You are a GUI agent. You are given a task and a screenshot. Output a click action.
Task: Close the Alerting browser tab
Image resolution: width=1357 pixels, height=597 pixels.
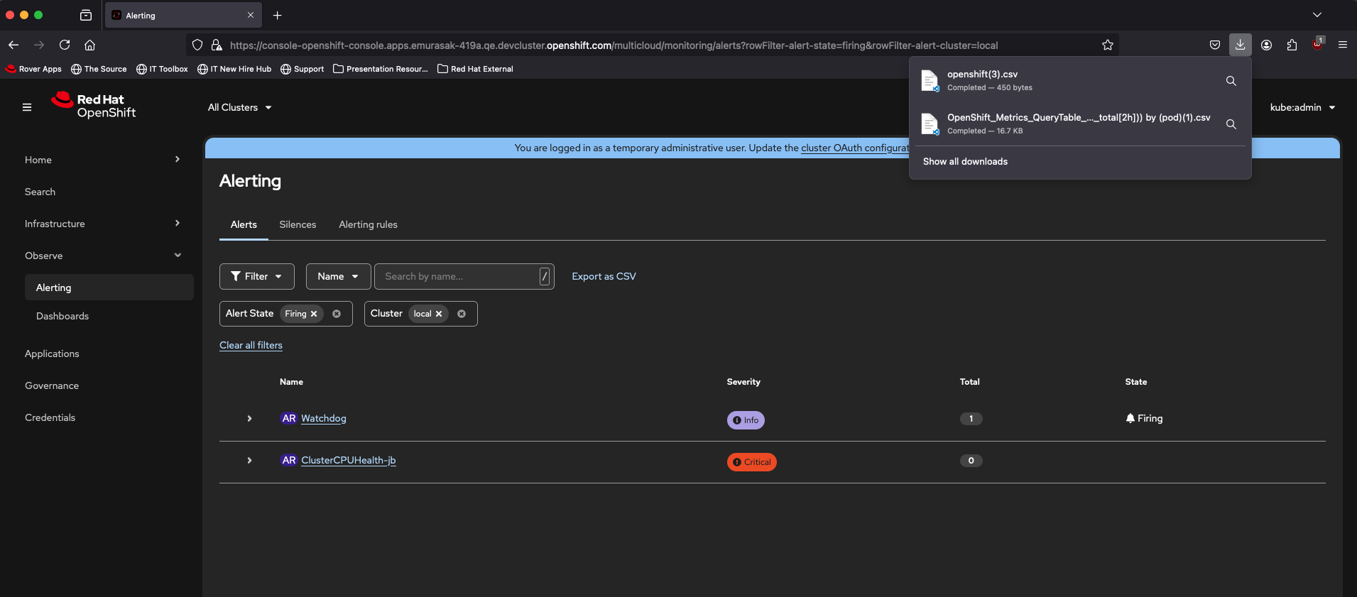tap(251, 15)
